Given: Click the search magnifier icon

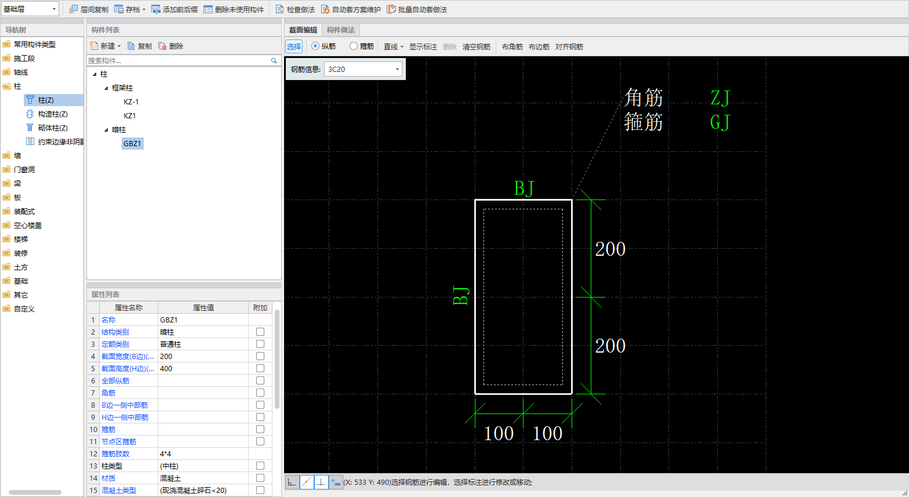Looking at the screenshot, I should point(274,60).
